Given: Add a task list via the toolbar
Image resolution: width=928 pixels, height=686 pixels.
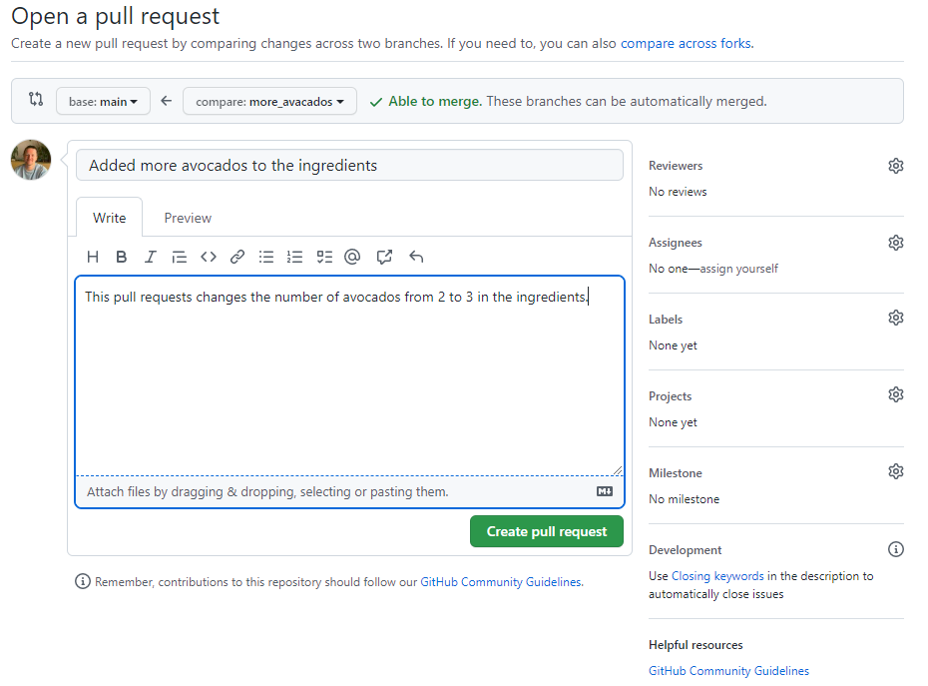Looking at the screenshot, I should coord(323,257).
